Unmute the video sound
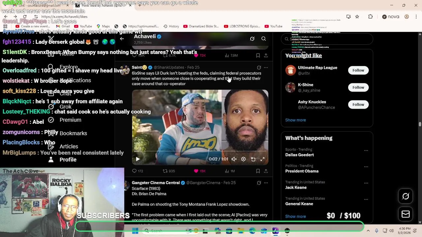The width and height of the screenshot is (422, 237). 234,159
